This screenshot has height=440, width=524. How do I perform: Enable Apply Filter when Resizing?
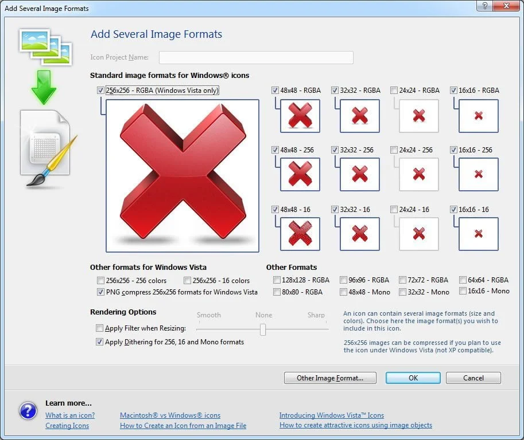coord(99,328)
